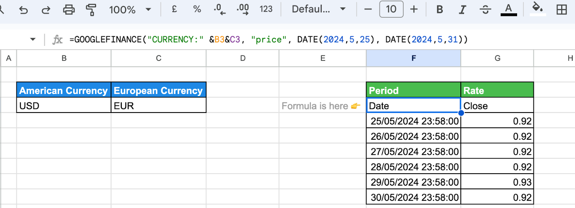Click the 29/05/2024 23:58:00 cell
Screen dimensions: 575x208
[x=414, y=181]
